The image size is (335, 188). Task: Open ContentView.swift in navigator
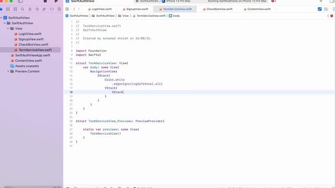tap(26, 61)
